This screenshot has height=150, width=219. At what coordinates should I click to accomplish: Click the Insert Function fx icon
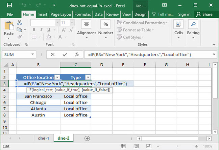[77, 55]
